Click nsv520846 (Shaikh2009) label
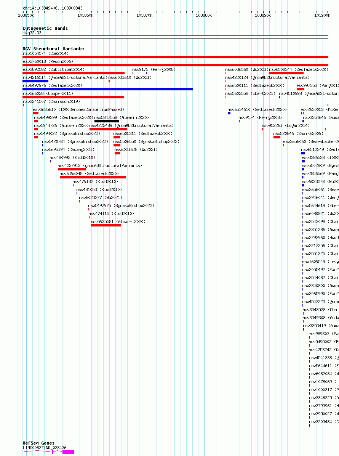 (298, 133)
